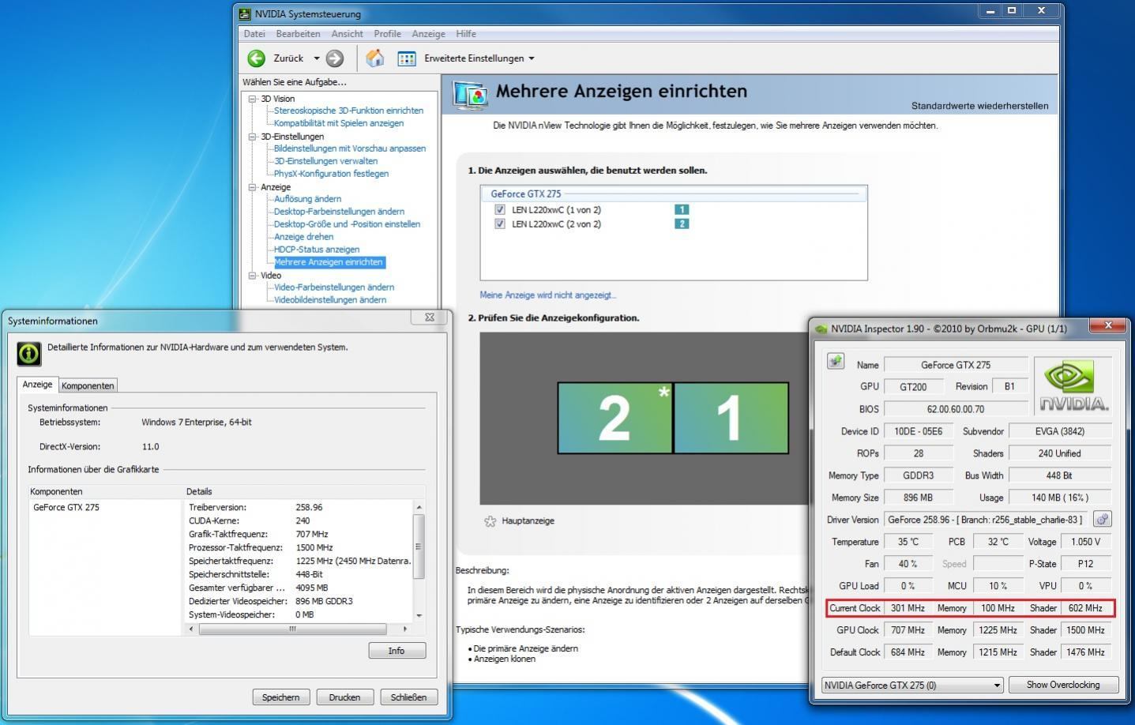Switch to the Anzeige tab in Systeminformationen
The width and height of the screenshot is (1135, 725).
(x=37, y=384)
